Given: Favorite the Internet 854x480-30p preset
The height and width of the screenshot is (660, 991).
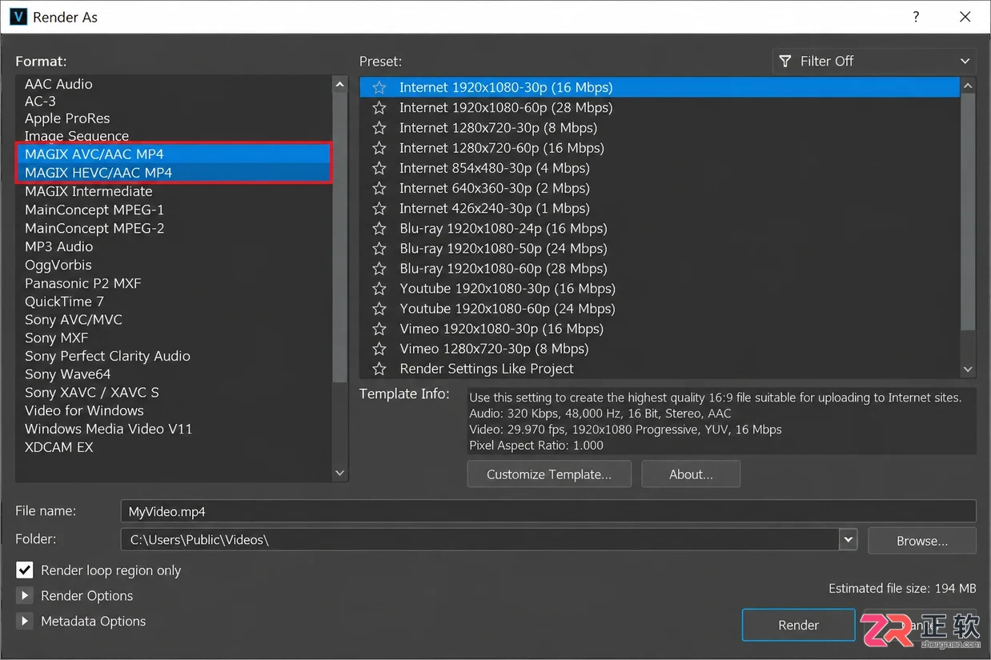Looking at the screenshot, I should pyautogui.click(x=379, y=168).
